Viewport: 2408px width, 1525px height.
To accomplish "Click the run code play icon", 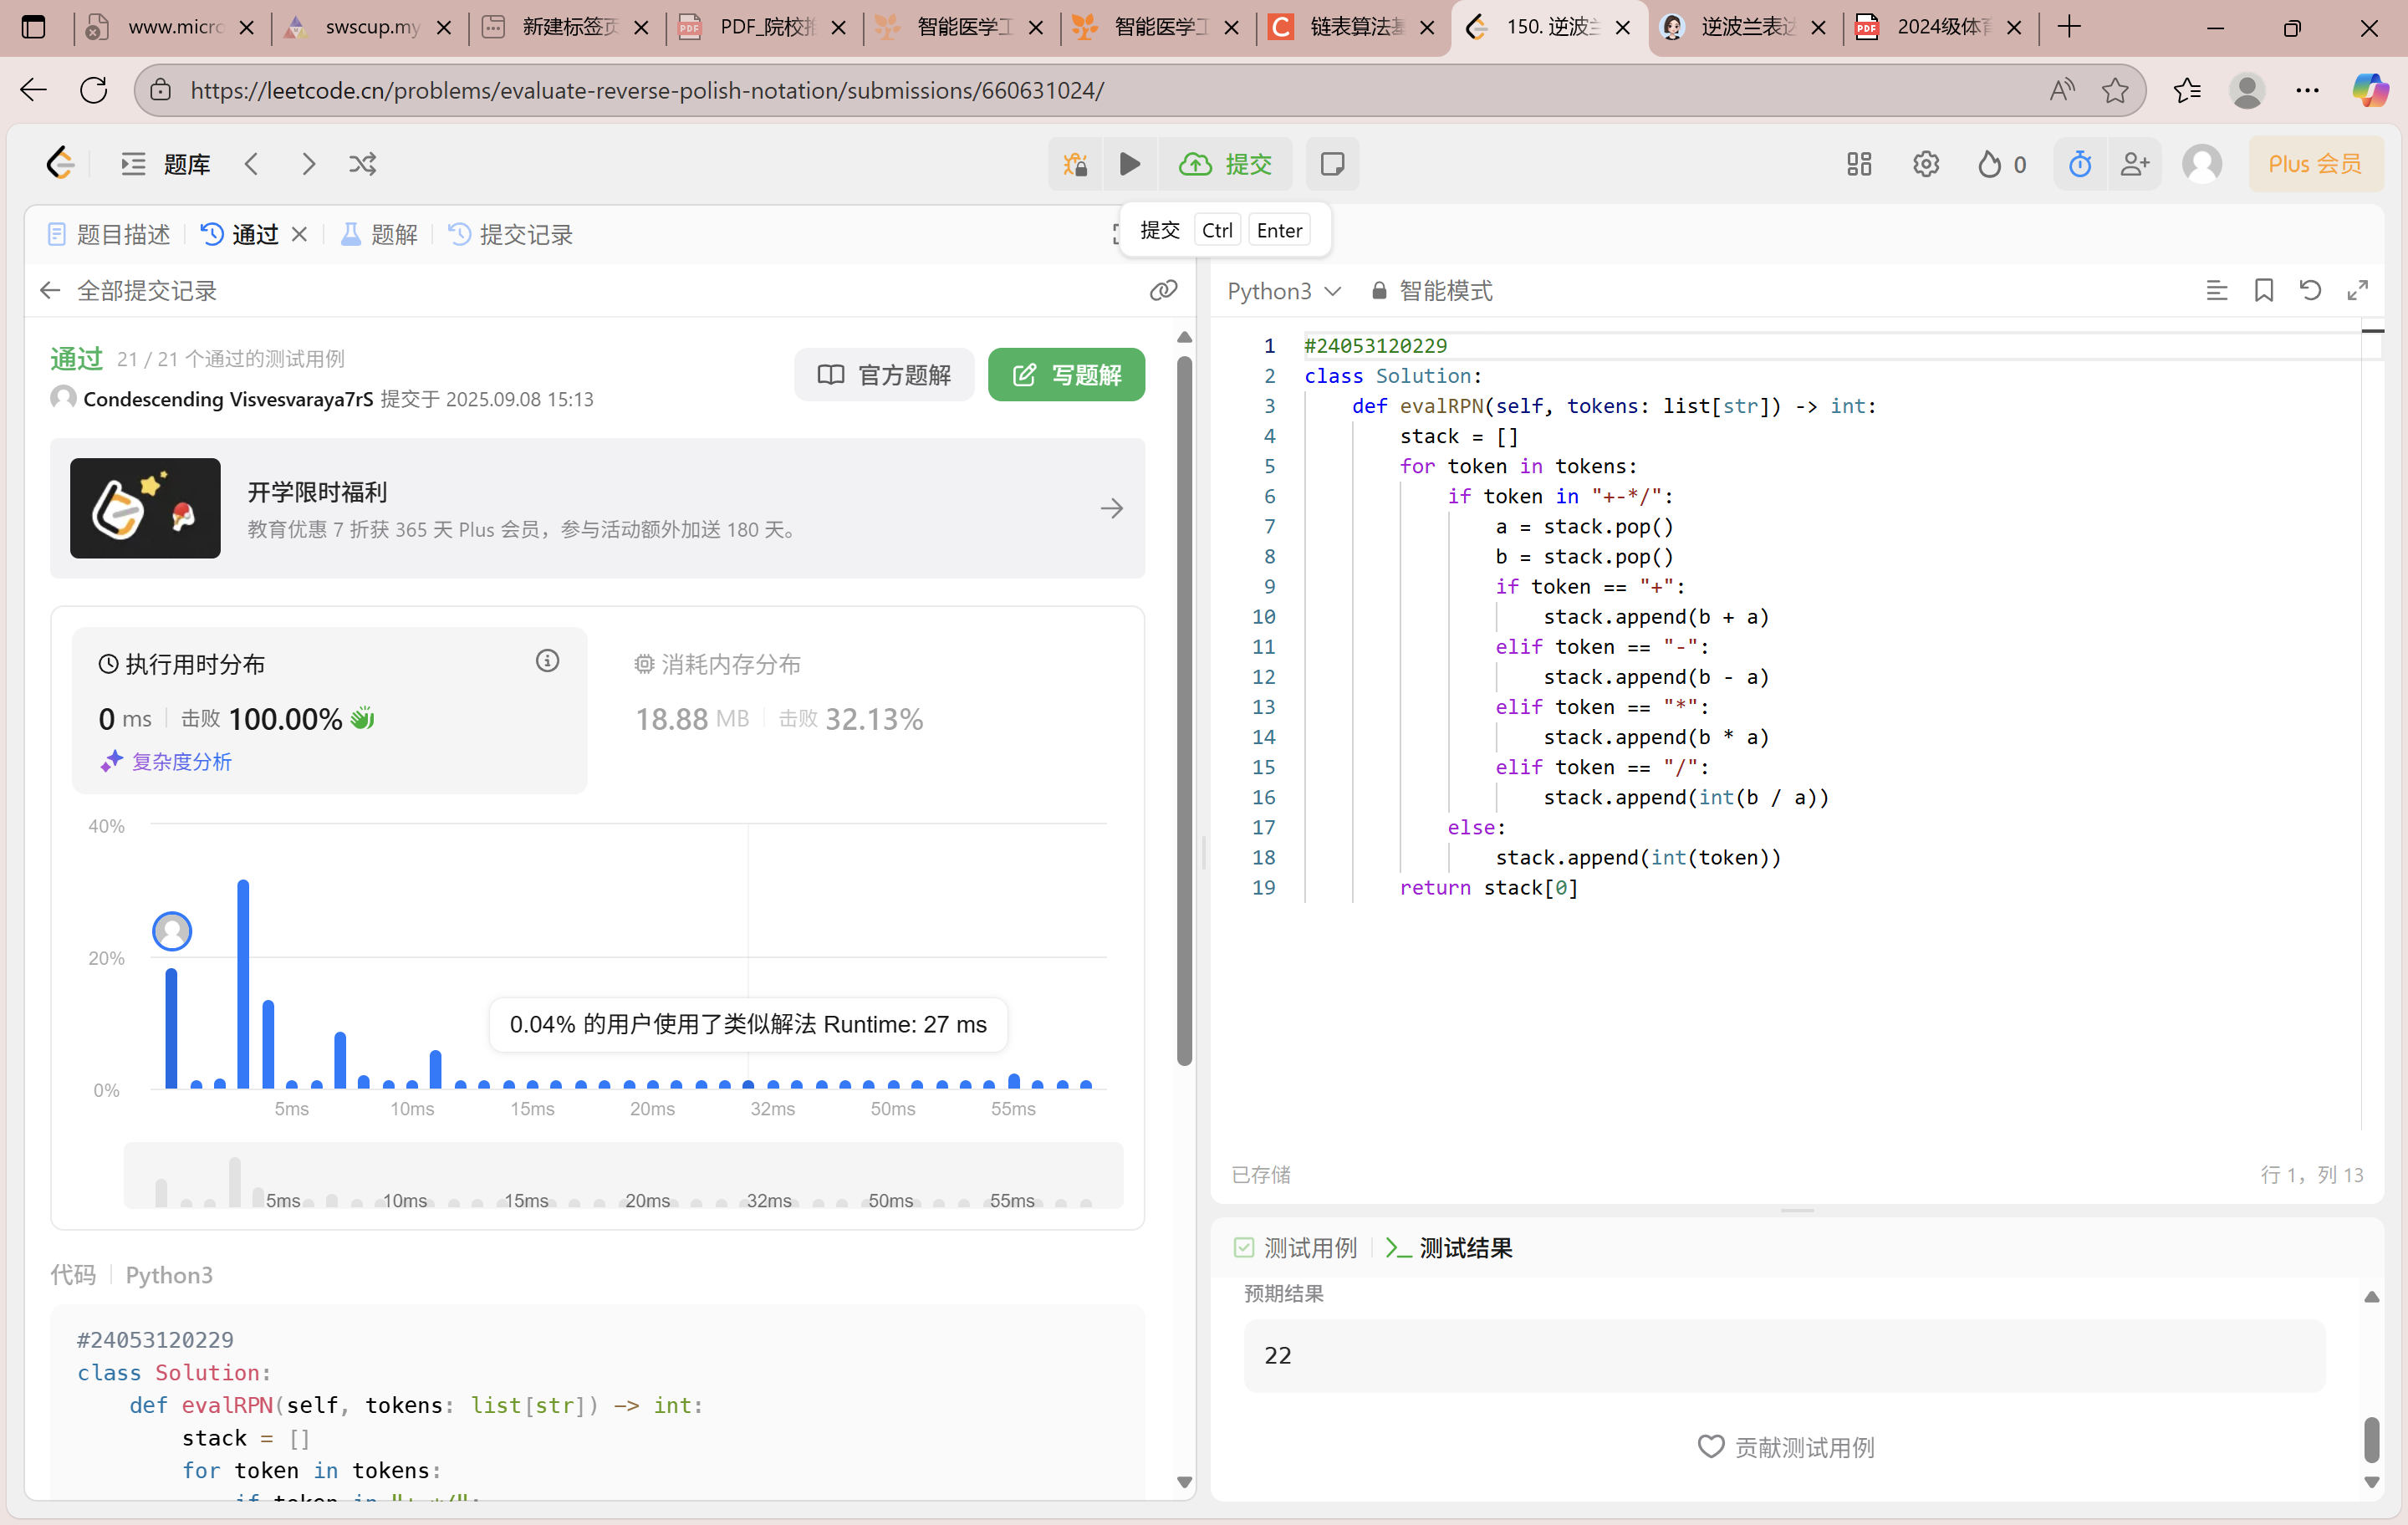I will [x=1130, y=164].
